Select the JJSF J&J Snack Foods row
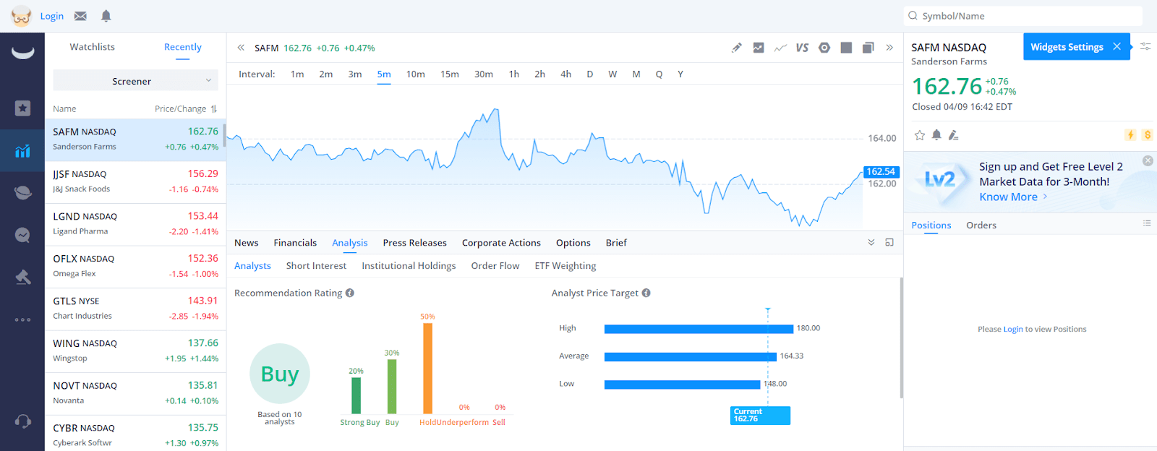1157x451 pixels. coord(135,182)
